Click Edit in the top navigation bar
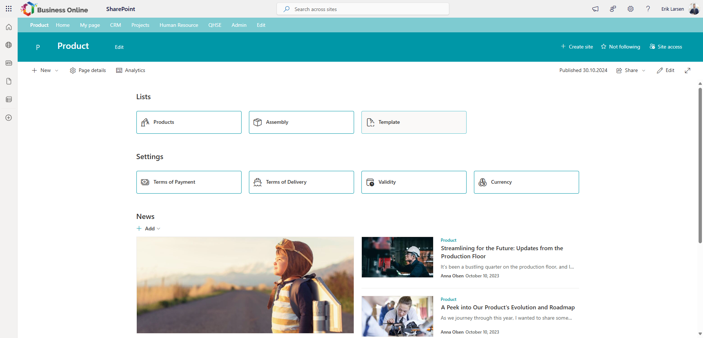703x338 pixels. tap(261, 25)
